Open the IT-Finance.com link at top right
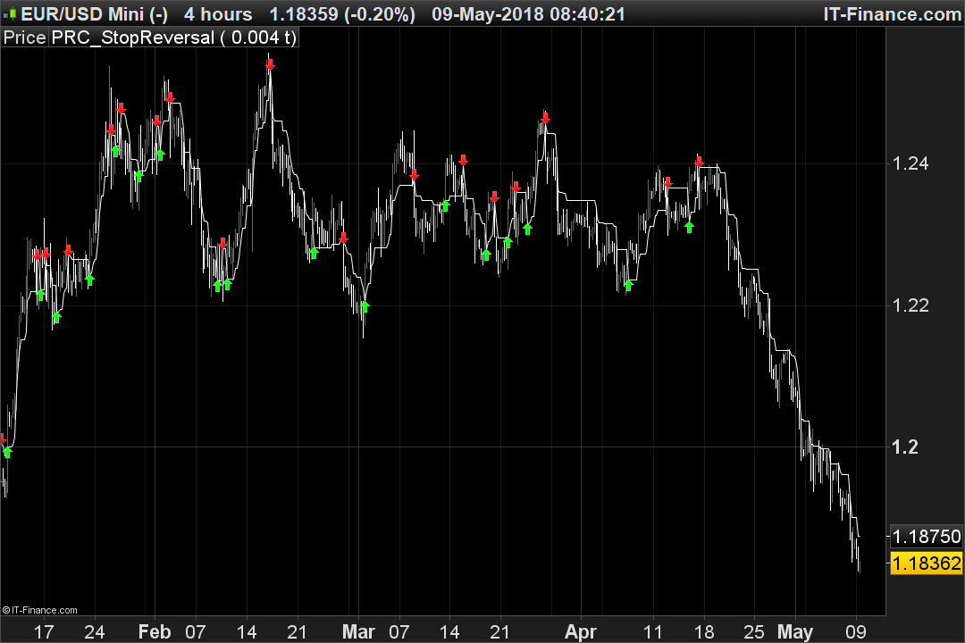This screenshot has height=643, width=965. (x=893, y=13)
